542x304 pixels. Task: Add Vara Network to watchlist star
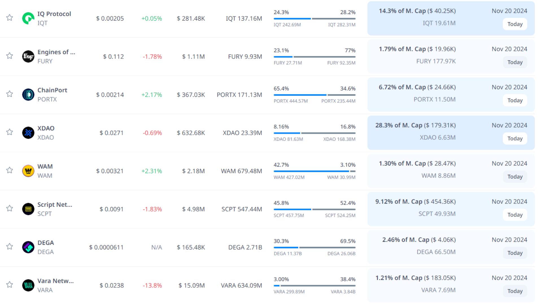(x=10, y=285)
